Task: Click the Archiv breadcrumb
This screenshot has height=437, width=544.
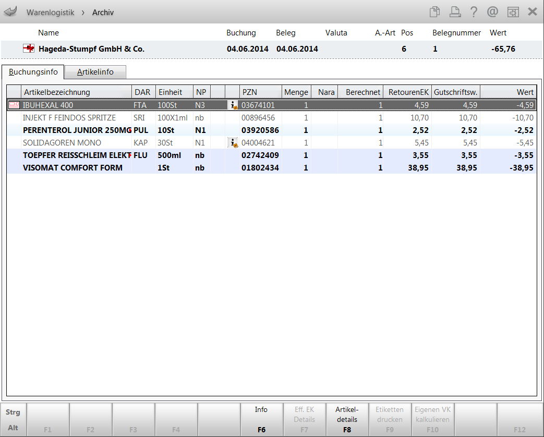Action: tap(103, 13)
